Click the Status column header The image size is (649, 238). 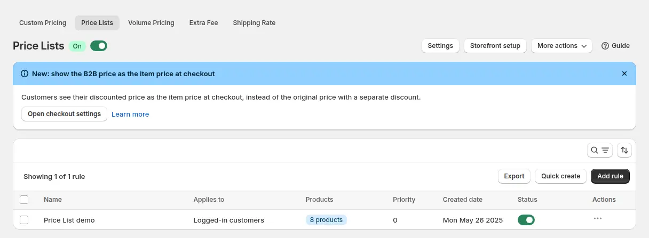point(527,200)
